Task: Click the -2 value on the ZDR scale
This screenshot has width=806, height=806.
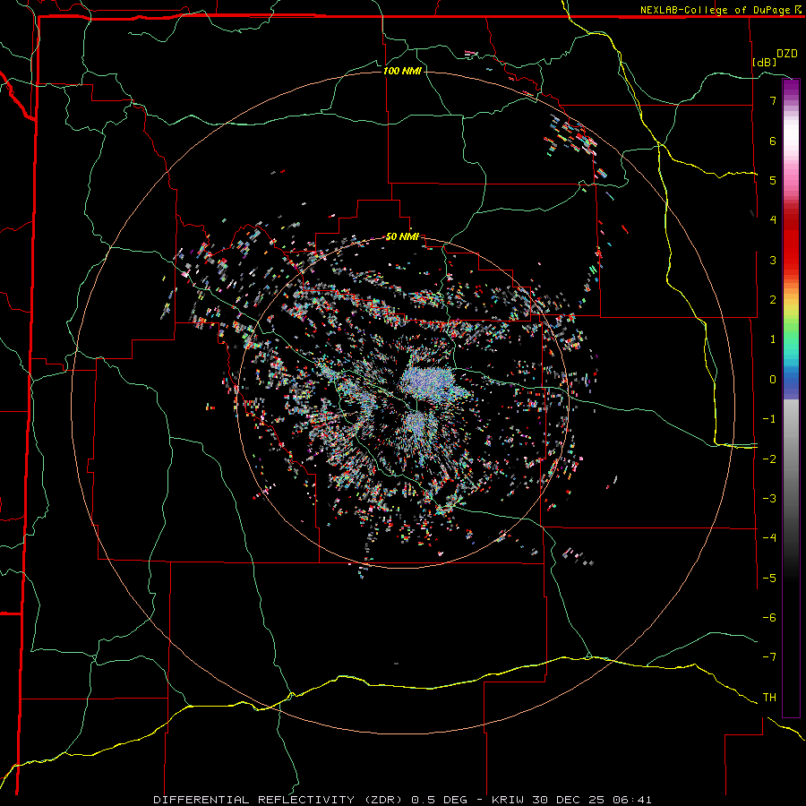Action: [769, 459]
